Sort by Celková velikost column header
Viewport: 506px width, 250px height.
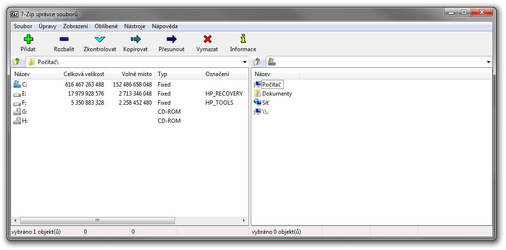click(x=83, y=74)
